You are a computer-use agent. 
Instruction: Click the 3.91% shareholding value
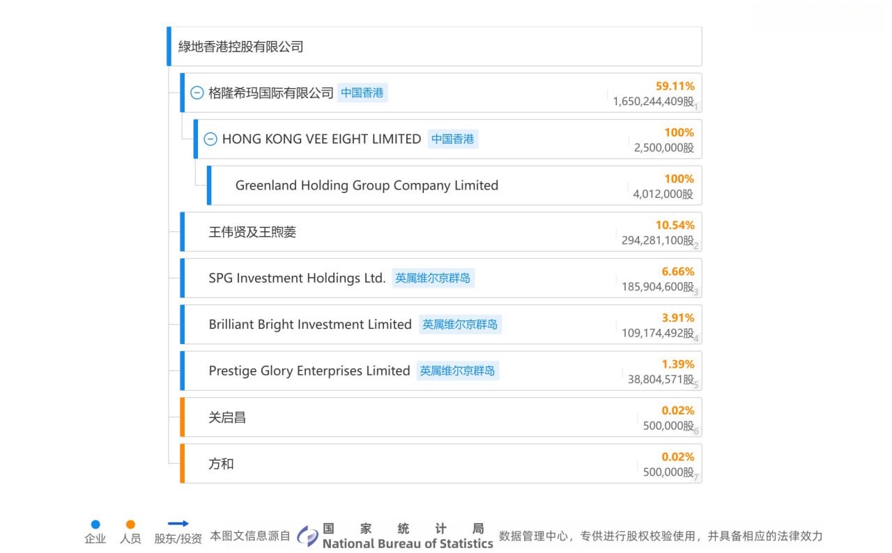coord(678,318)
